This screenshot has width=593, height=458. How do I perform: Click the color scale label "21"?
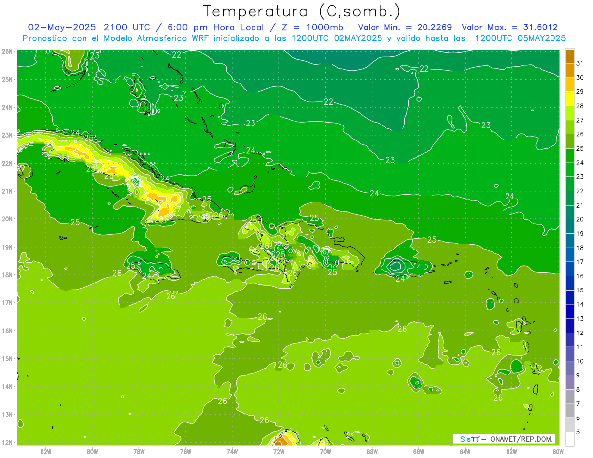click(x=580, y=205)
